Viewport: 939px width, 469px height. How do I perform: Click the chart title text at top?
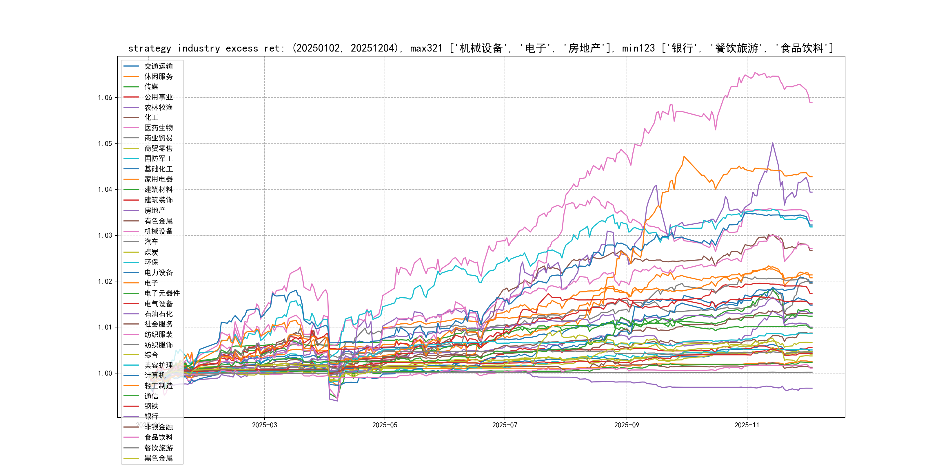tap(481, 48)
